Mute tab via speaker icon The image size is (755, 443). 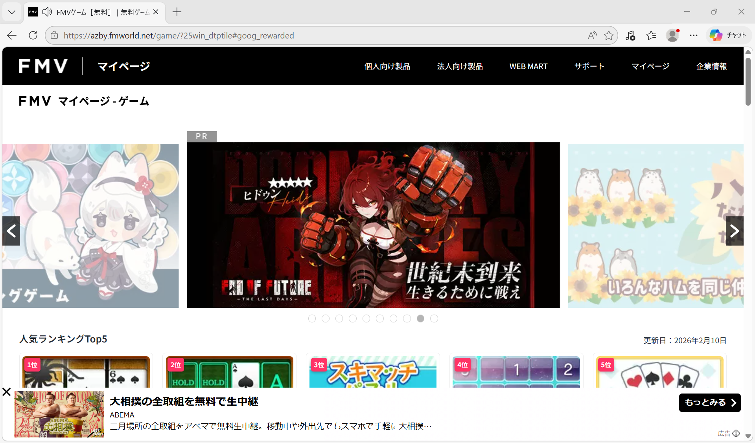tap(47, 12)
